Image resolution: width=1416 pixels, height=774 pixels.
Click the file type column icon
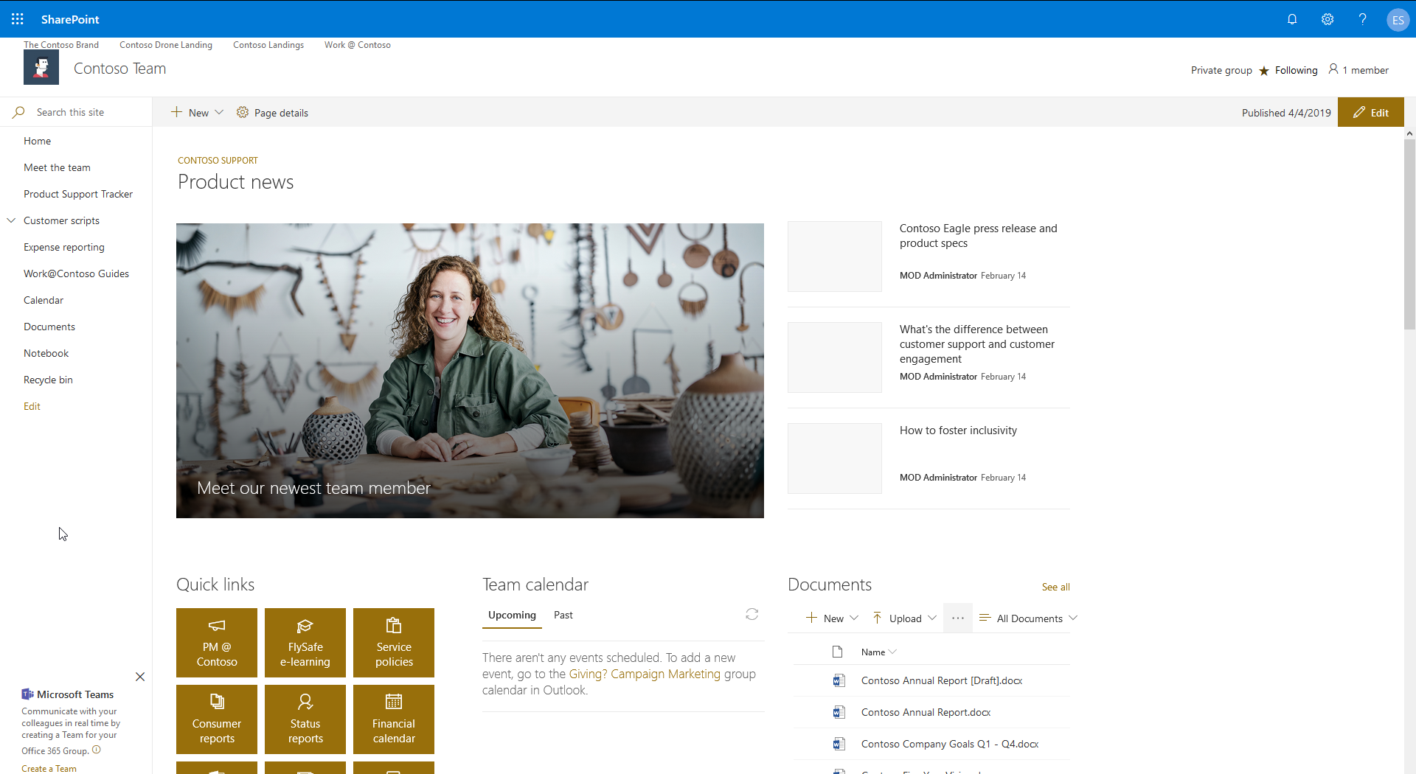838,652
